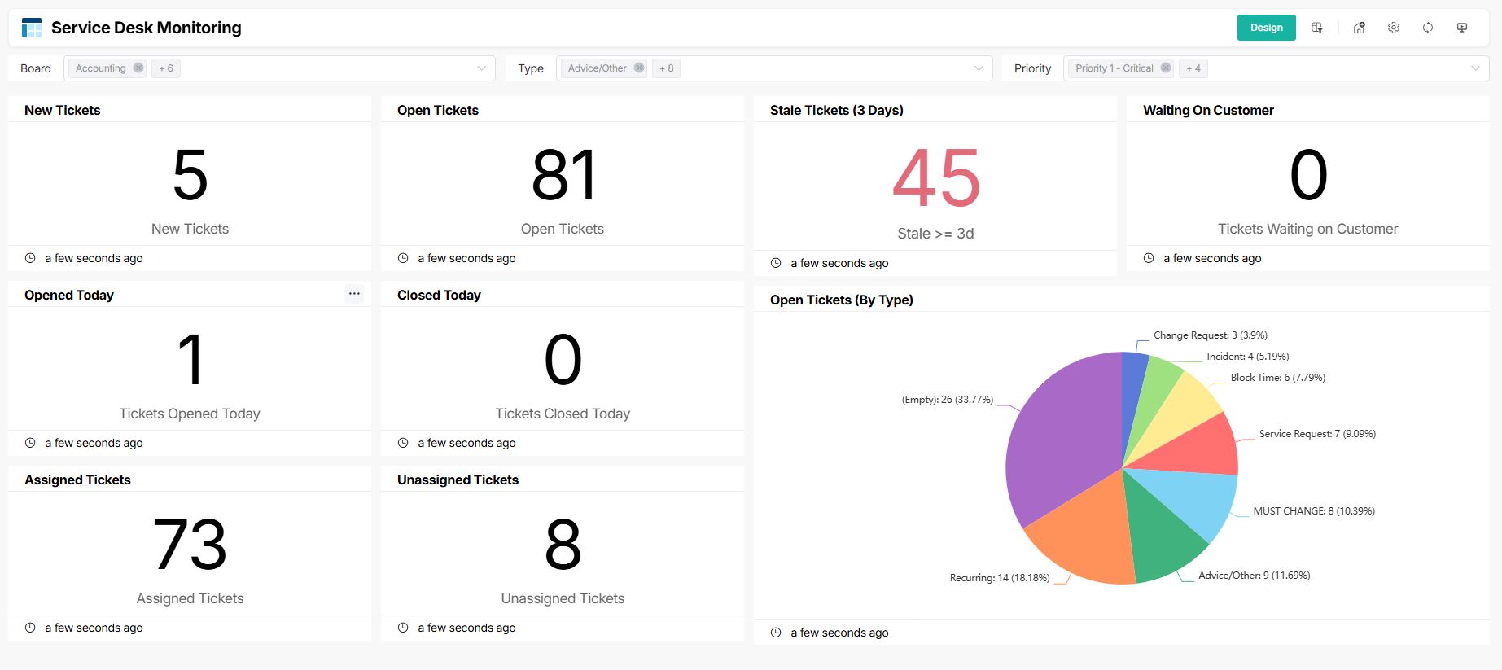Click the dashboard filter icon in the header
1502x670 pixels.
pos(1317,28)
